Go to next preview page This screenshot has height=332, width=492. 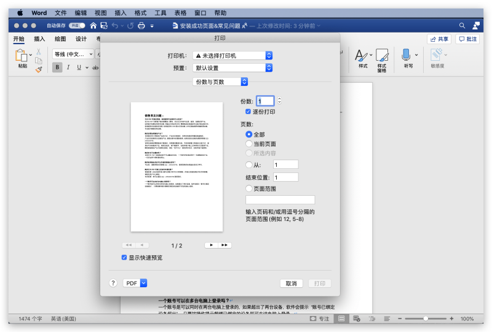pos(211,245)
